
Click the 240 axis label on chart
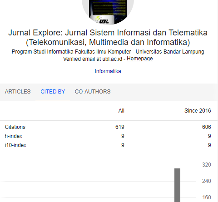point(207,181)
